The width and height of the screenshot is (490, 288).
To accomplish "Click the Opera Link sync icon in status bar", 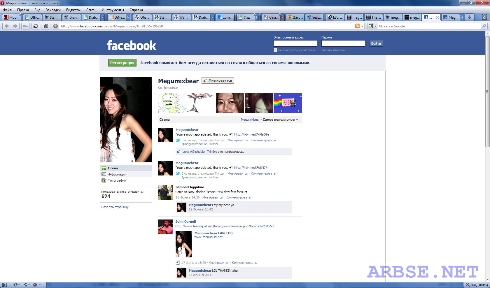I will tap(15, 285).
